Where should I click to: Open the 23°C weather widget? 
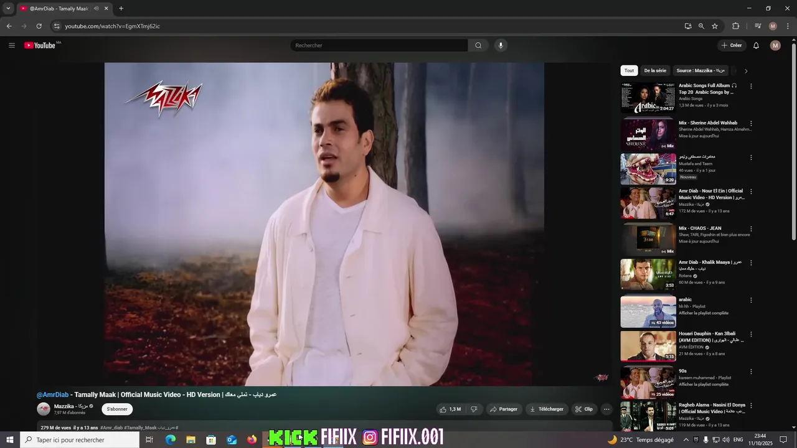click(x=641, y=440)
